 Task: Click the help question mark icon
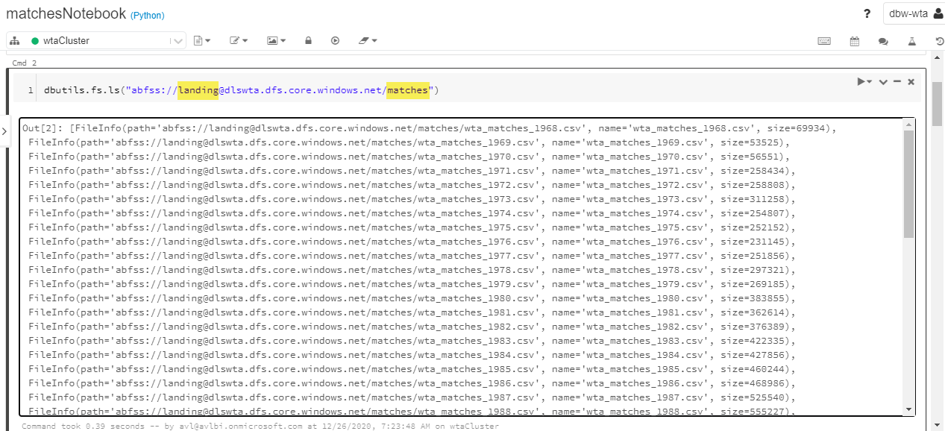[867, 14]
